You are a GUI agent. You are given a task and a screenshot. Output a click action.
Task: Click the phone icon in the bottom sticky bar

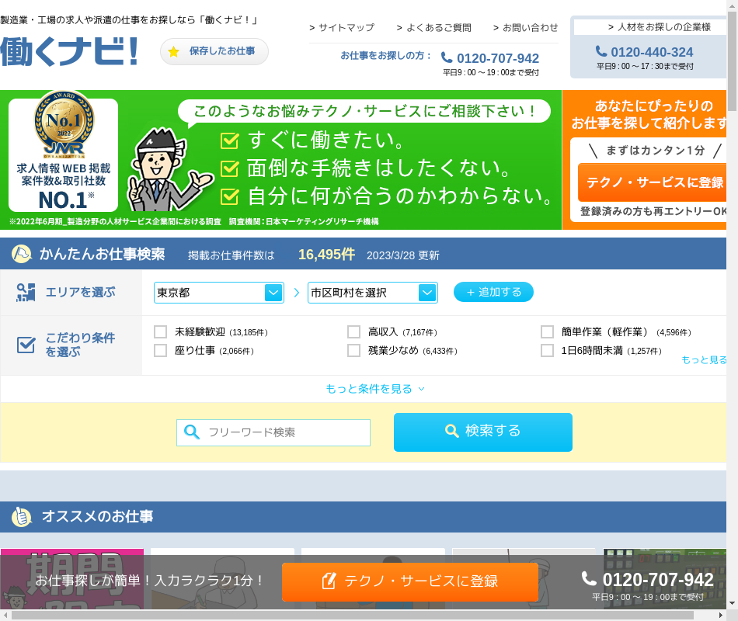pos(590,578)
